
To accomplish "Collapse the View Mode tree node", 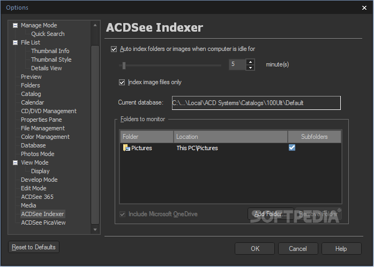I will (x=15, y=163).
